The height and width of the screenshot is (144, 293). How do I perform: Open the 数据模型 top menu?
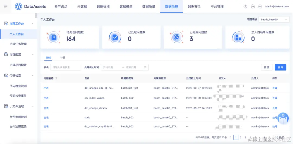[x=126, y=6]
